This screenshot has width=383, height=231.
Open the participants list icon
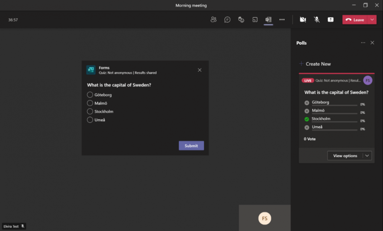213,20
